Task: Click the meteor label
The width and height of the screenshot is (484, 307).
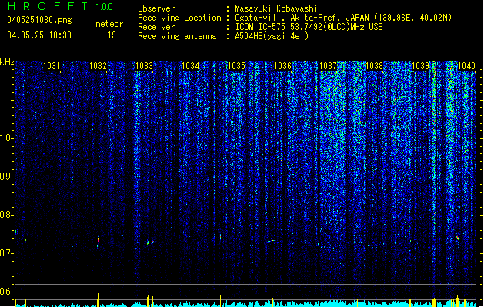Action: coord(109,24)
